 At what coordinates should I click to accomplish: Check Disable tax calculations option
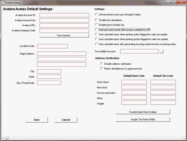tap(97, 20)
